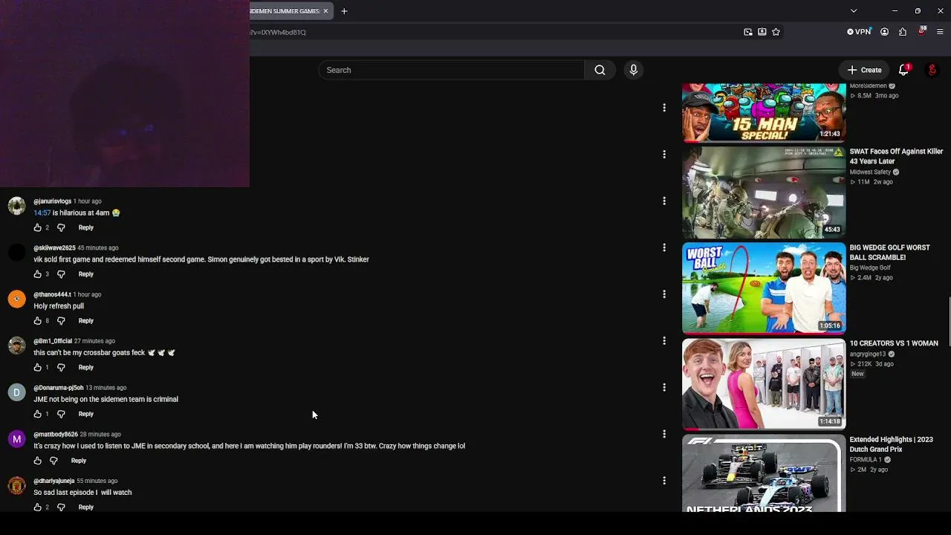
Task: Open the 15 Man Special video thumbnail
Action: [x=764, y=112]
